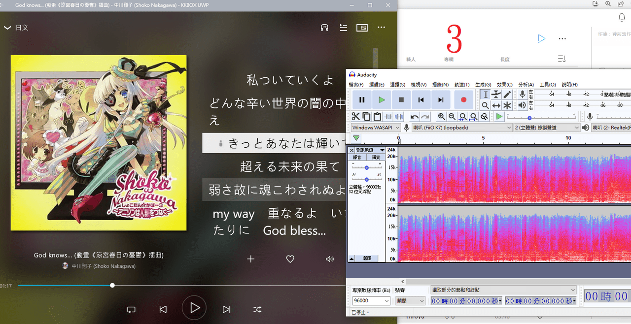631x324 pixels.
Task: Select the Draw pencil tool
Action: (507, 95)
